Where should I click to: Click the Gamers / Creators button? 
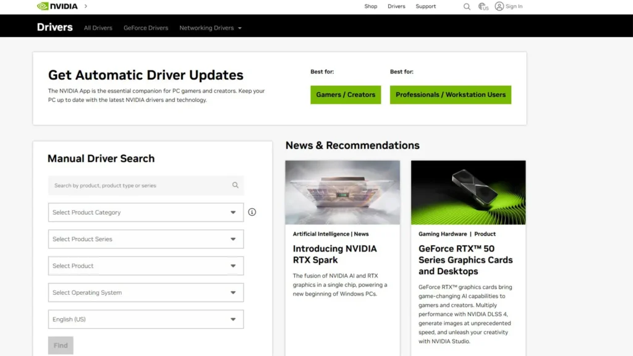346,95
